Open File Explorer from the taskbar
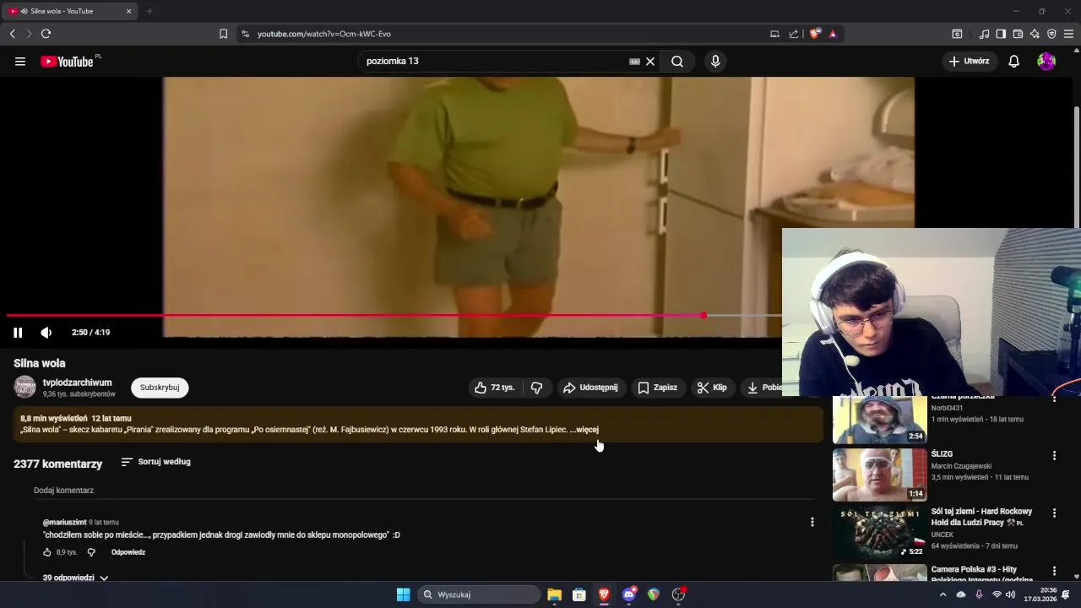Screen dimensions: 1081x608 [555, 594]
